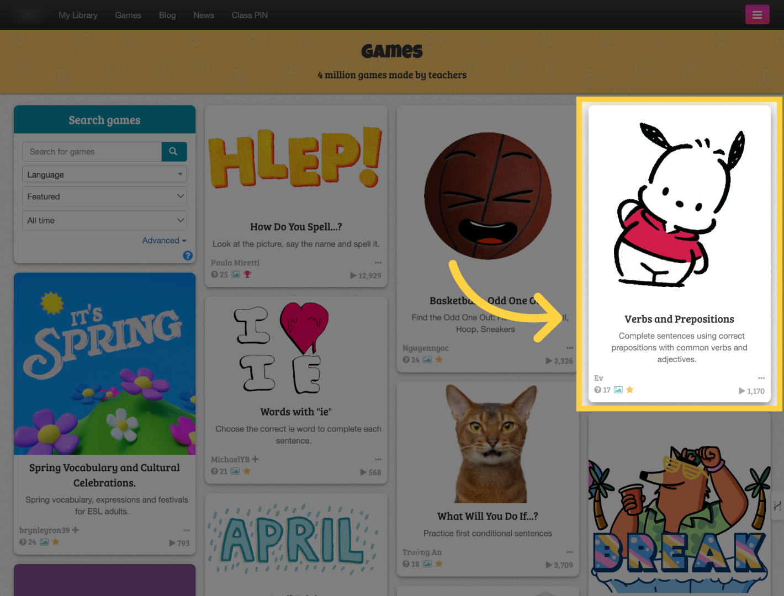
Task: Click star icon on Verbs and Prepositions card
Action: click(629, 390)
